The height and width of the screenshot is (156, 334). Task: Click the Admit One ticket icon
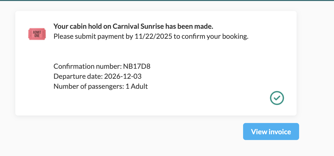click(37, 34)
